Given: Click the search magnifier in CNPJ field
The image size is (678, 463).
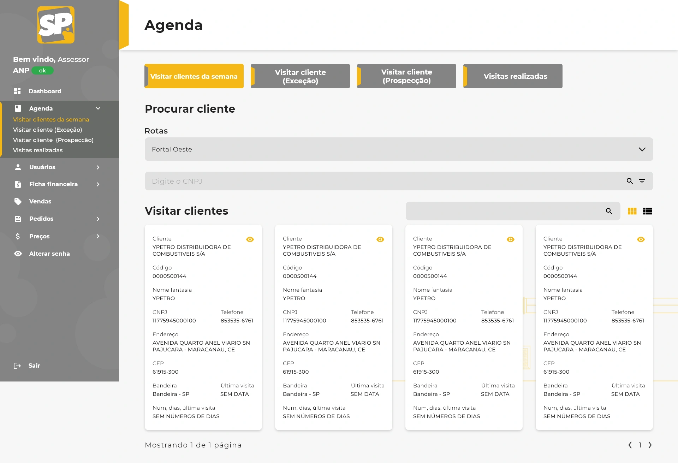Looking at the screenshot, I should click(630, 181).
